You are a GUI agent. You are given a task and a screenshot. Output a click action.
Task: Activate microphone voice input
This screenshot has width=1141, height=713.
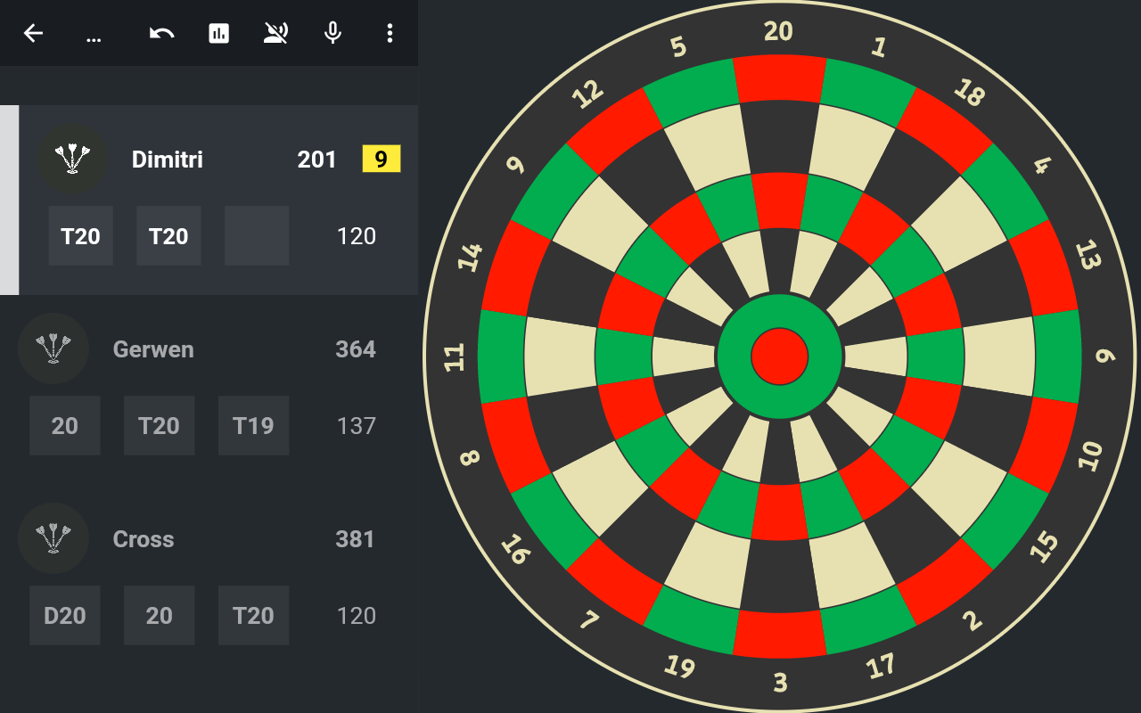click(332, 33)
